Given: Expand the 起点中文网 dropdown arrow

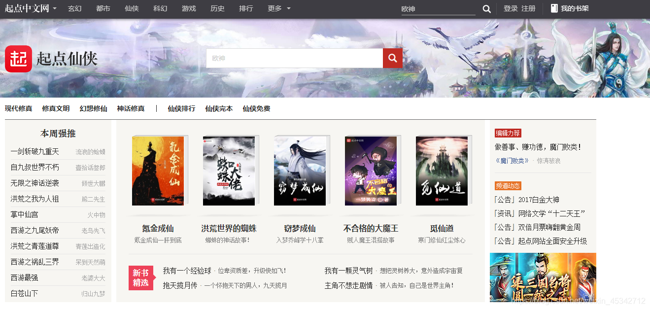Looking at the screenshot, I should pos(55,9).
